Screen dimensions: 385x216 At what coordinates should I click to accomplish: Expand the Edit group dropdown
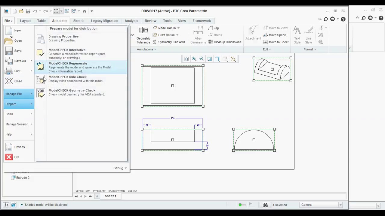pos(267,49)
